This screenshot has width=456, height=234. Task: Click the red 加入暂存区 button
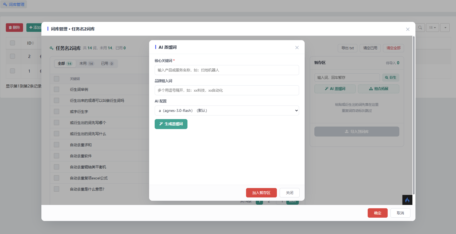click(x=261, y=193)
